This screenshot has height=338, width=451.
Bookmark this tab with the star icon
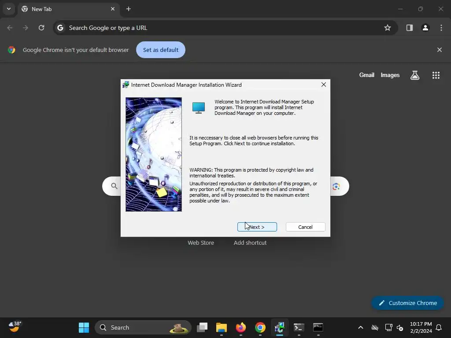388,28
